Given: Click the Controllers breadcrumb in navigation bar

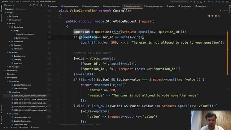Looking at the screenshot, I should (x=26, y=1).
